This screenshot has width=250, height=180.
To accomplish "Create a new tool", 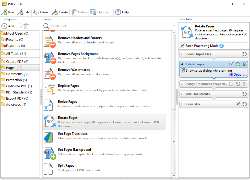I will coord(60,12).
